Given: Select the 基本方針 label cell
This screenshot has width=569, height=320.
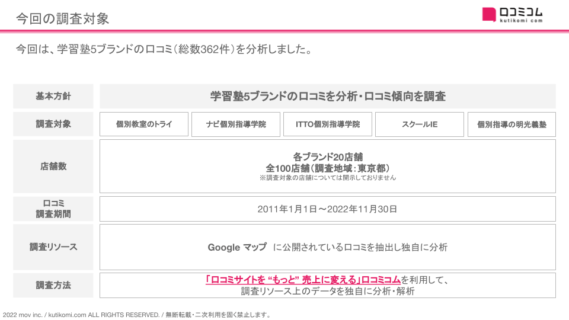Looking at the screenshot, I should pos(53,96).
